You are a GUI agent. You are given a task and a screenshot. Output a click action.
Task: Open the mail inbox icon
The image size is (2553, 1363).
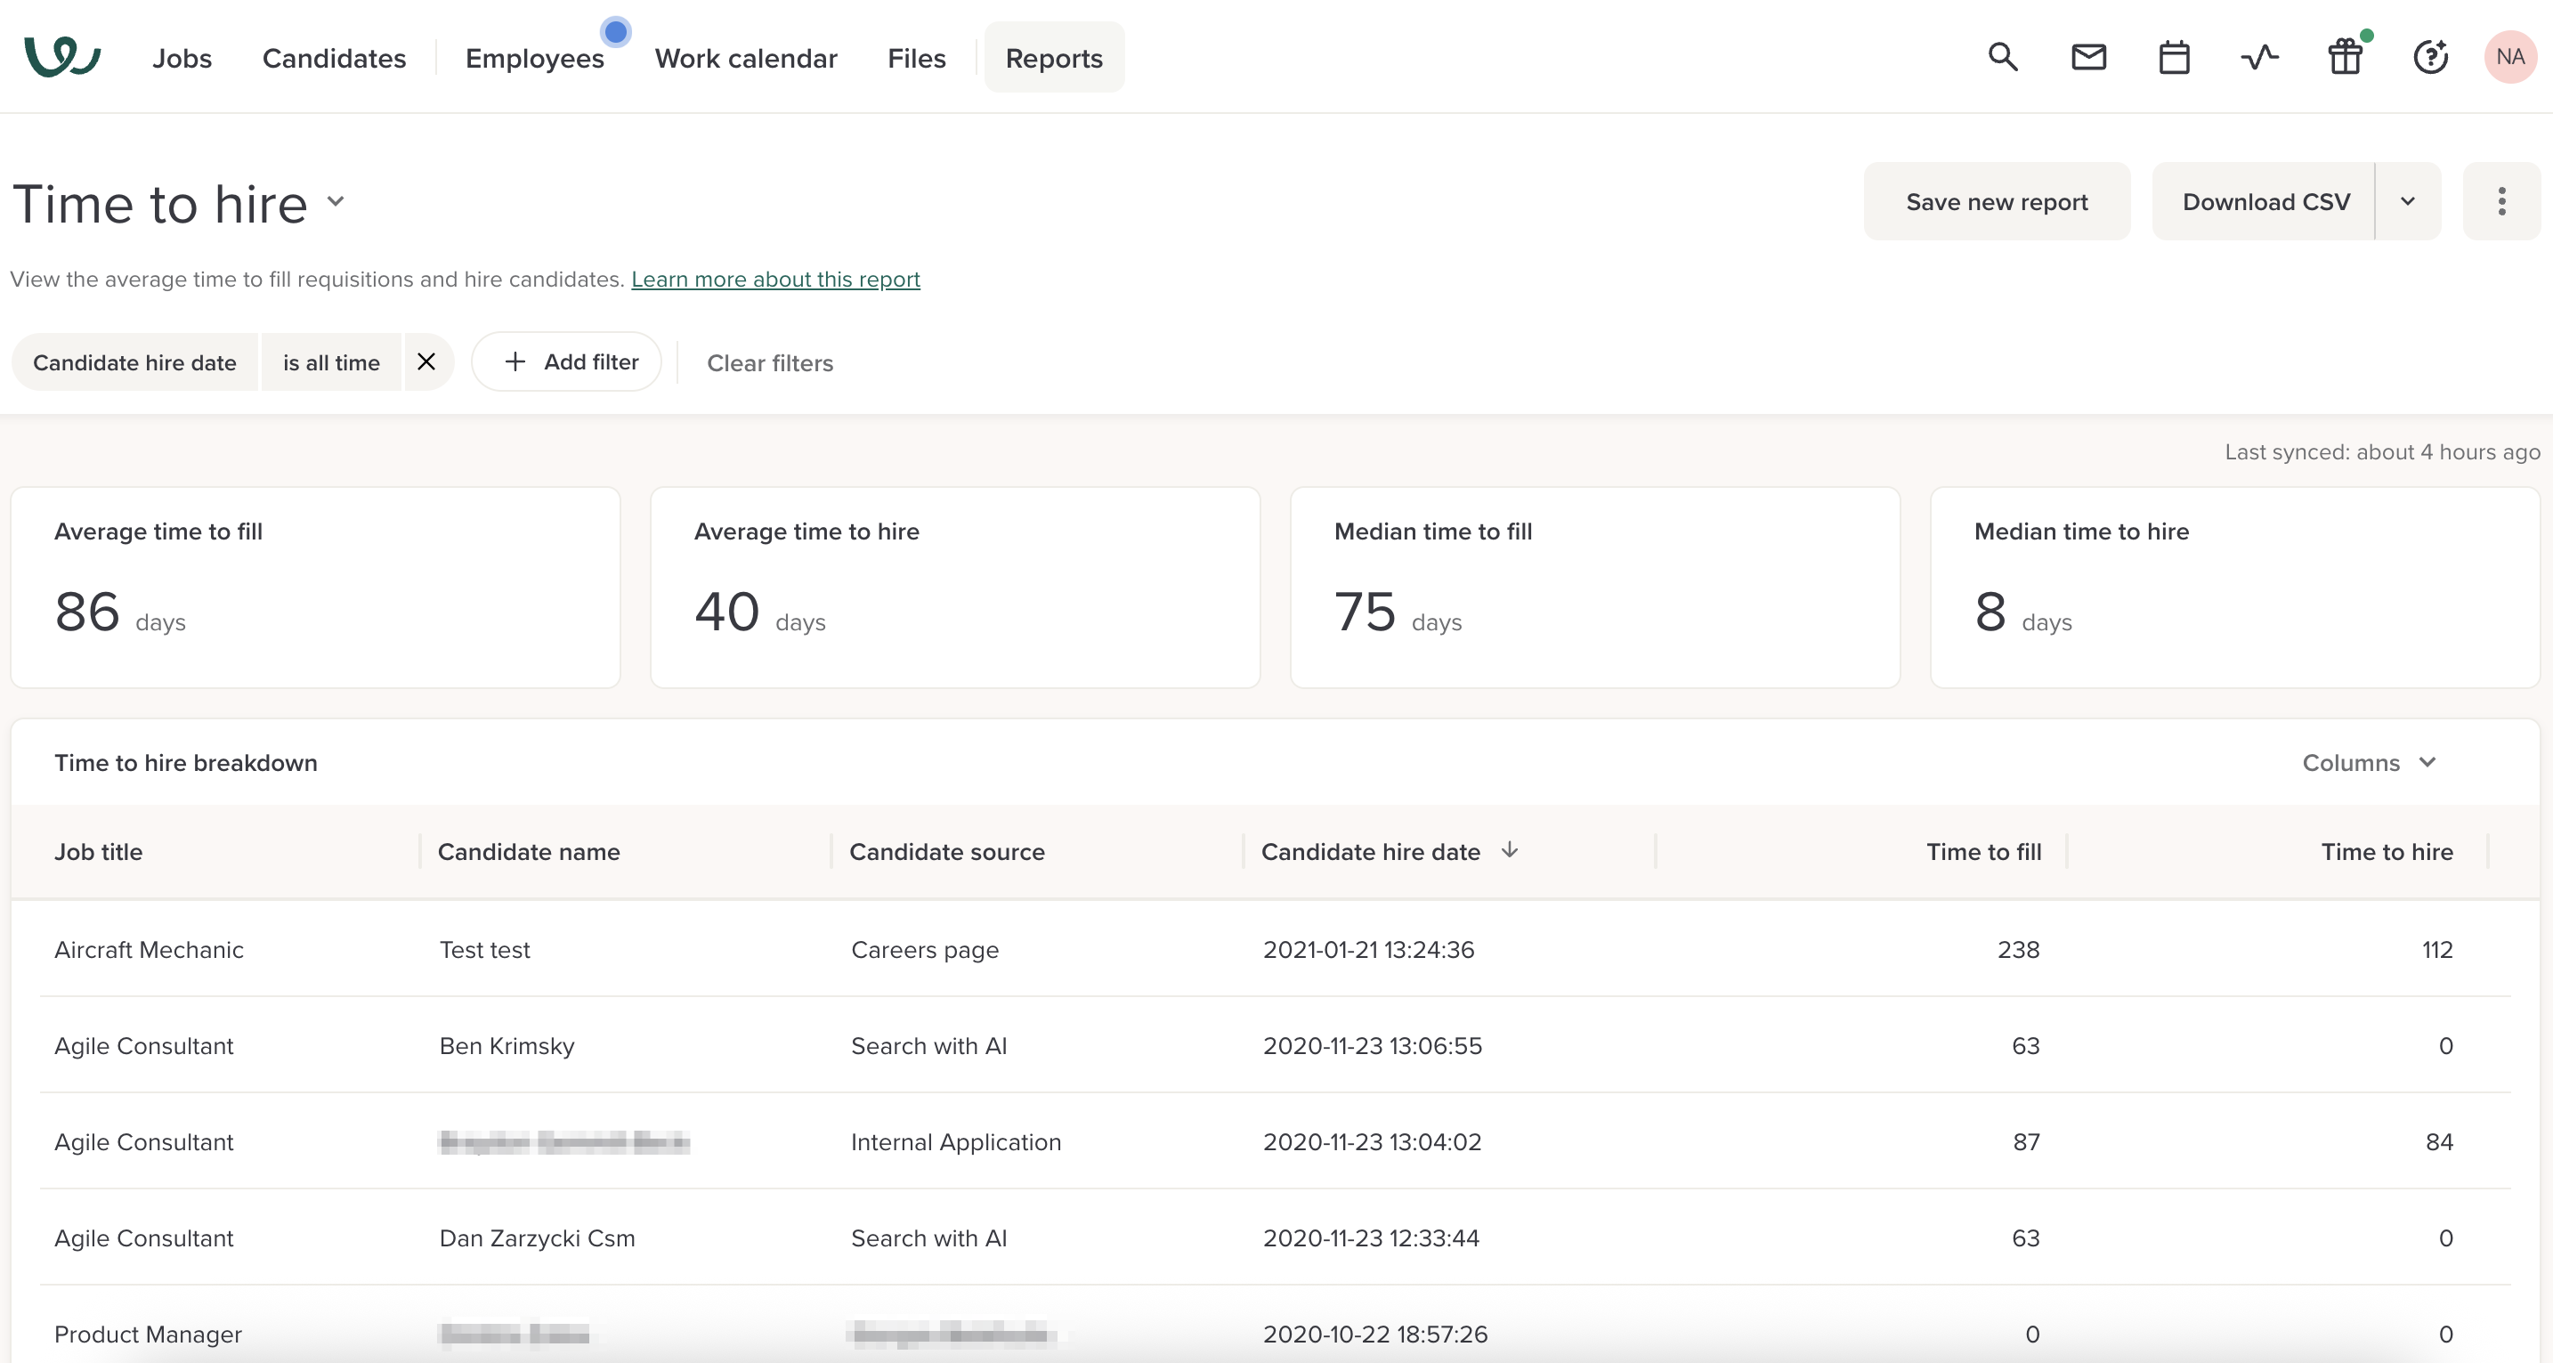[2088, 56]
